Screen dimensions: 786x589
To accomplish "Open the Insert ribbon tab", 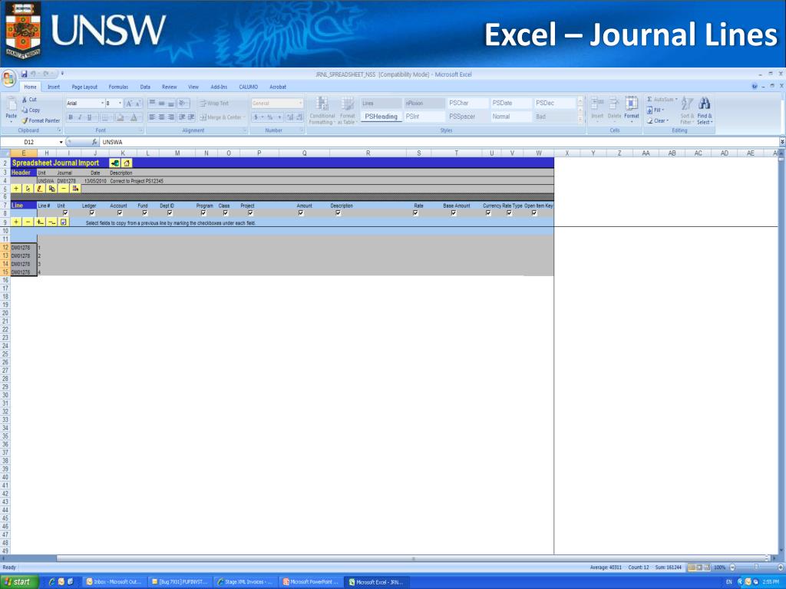I will (54, 87).
